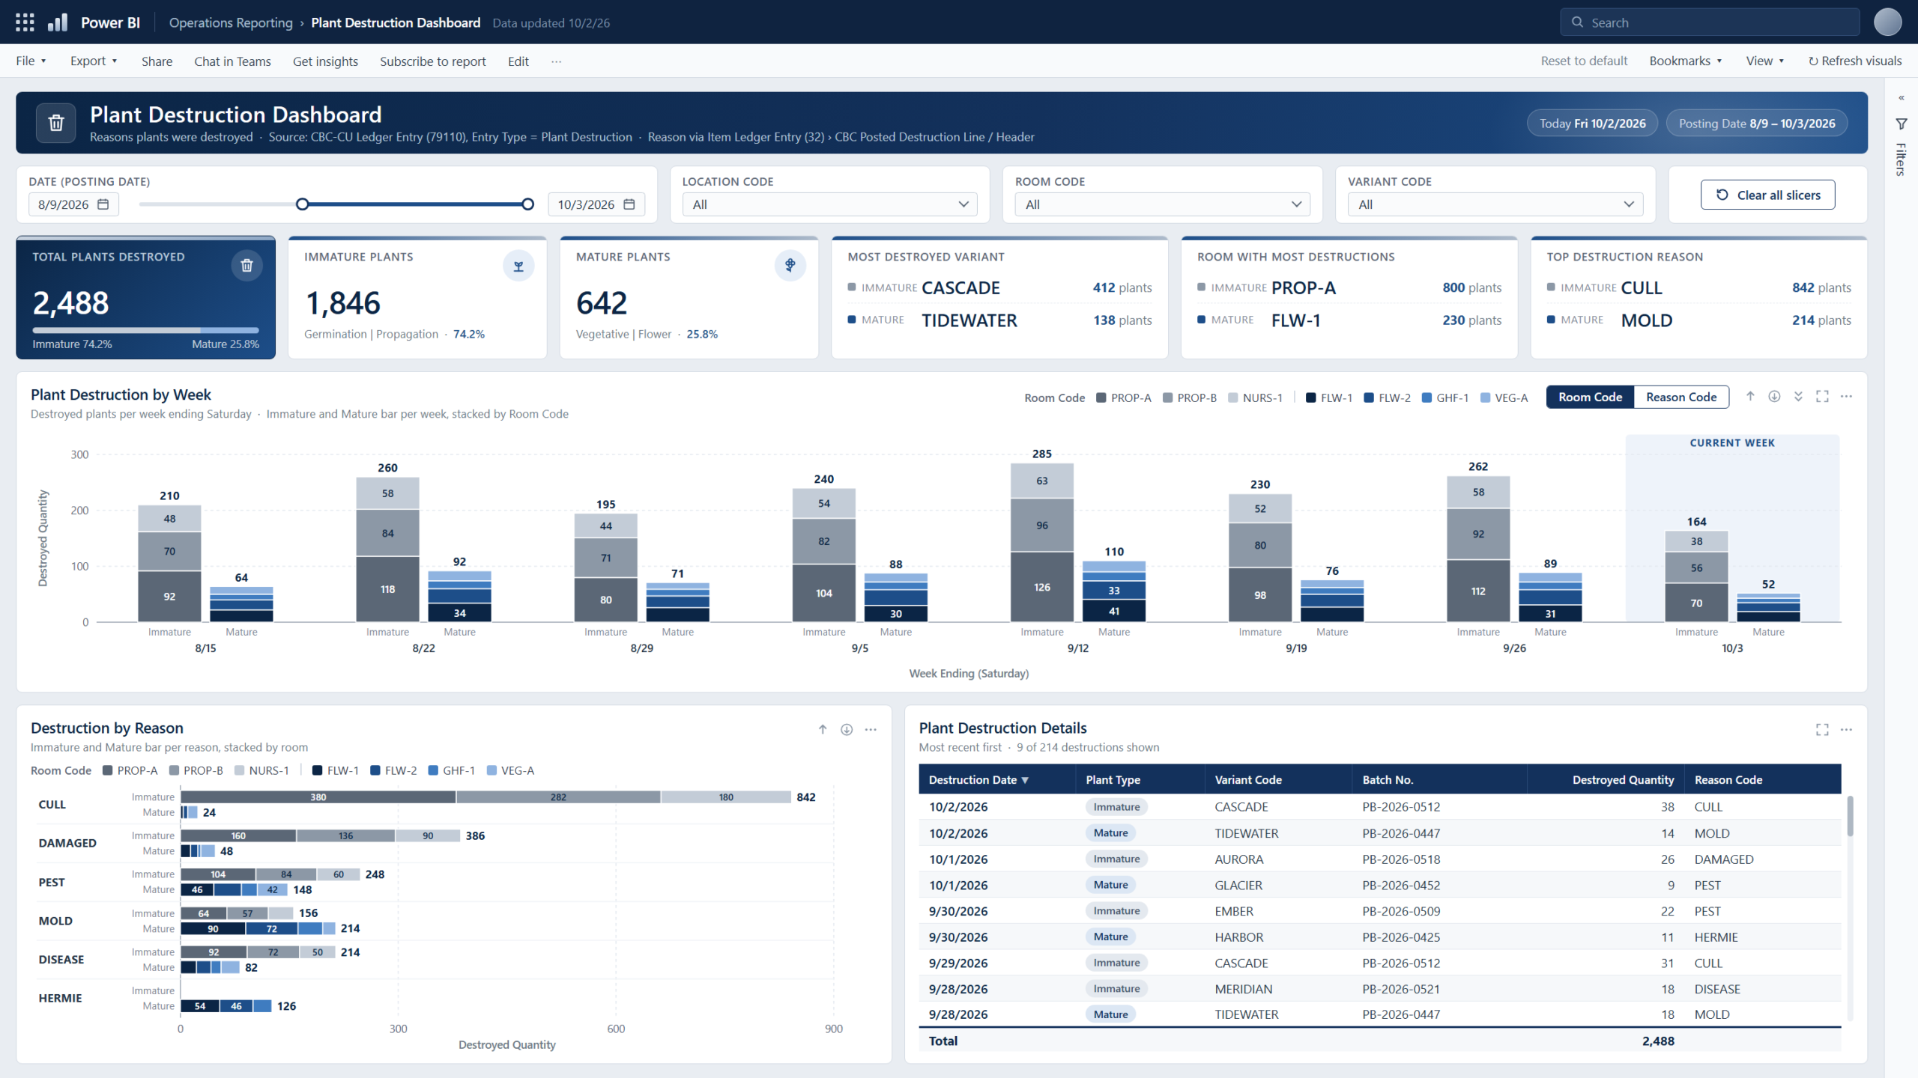Viewport: 1918px width, 1078px height.
Task: Open the View dropdown menu
Action: [x=1764, y=61]
